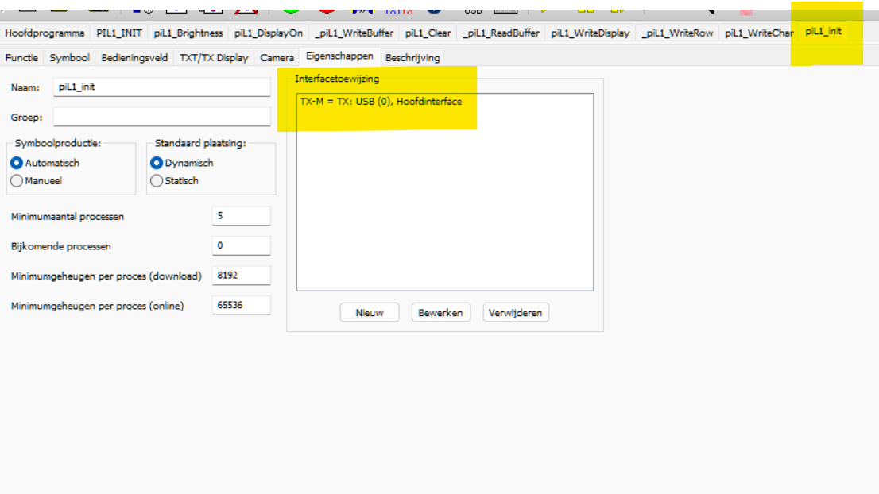The image size is (879, 494).
Task: Choose Manueel symbol production
Action: coord(17,181)
